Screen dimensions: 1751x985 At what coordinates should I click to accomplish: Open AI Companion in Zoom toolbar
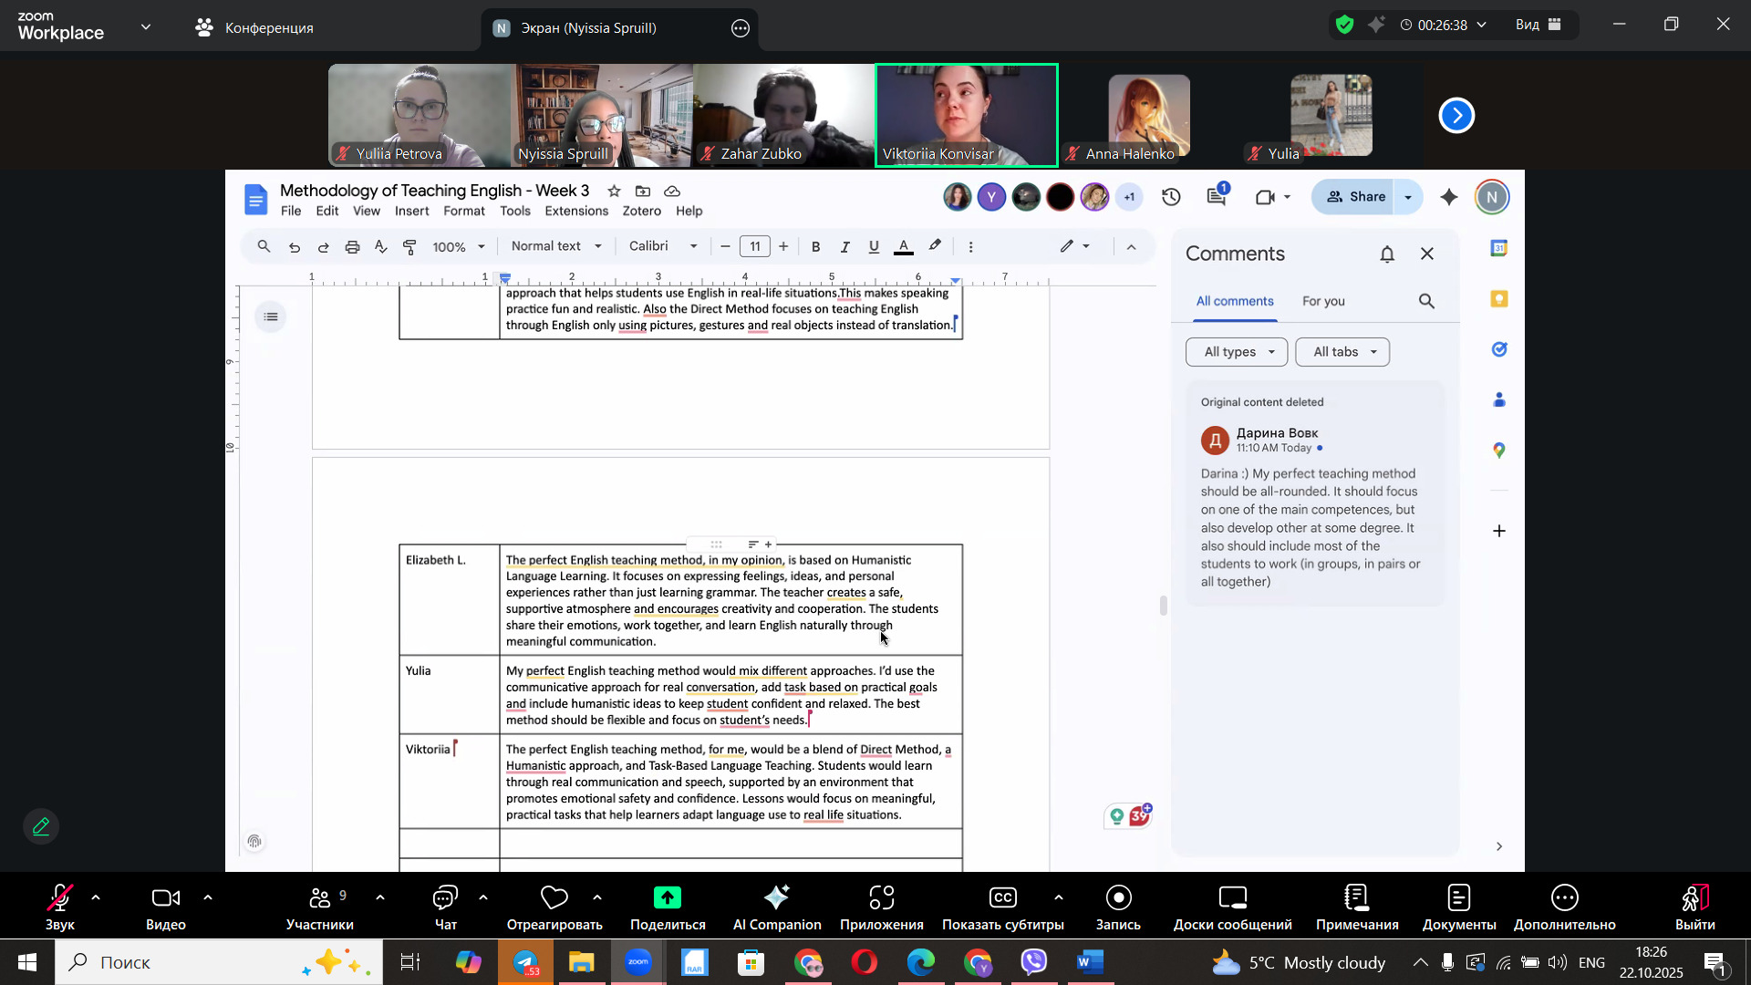pyautogui.click(x=777, y=907)
